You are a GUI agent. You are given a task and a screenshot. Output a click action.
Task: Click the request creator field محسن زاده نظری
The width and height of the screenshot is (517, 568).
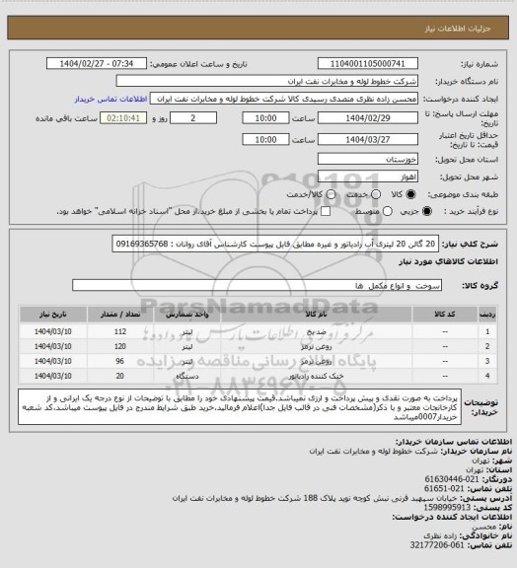pyautogui.click(x=284, y=99)
